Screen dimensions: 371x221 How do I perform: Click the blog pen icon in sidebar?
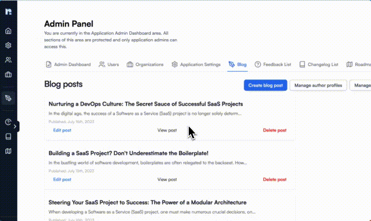point(8,98)
